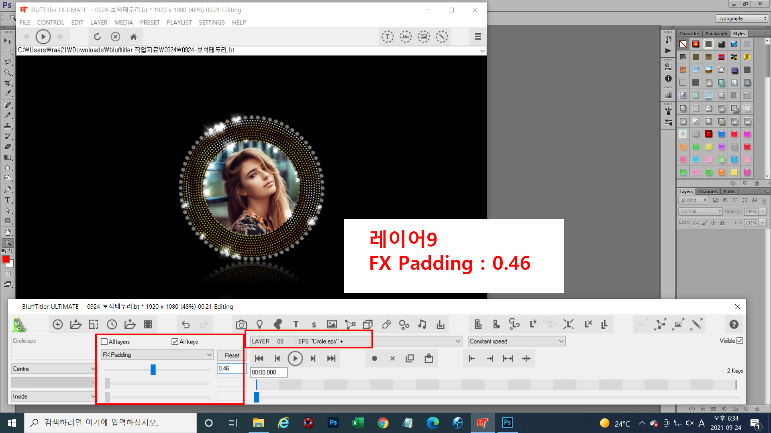Click the 00:00.000 time input field
This screenshot has height=433, width=771.
tap(269, 372)
